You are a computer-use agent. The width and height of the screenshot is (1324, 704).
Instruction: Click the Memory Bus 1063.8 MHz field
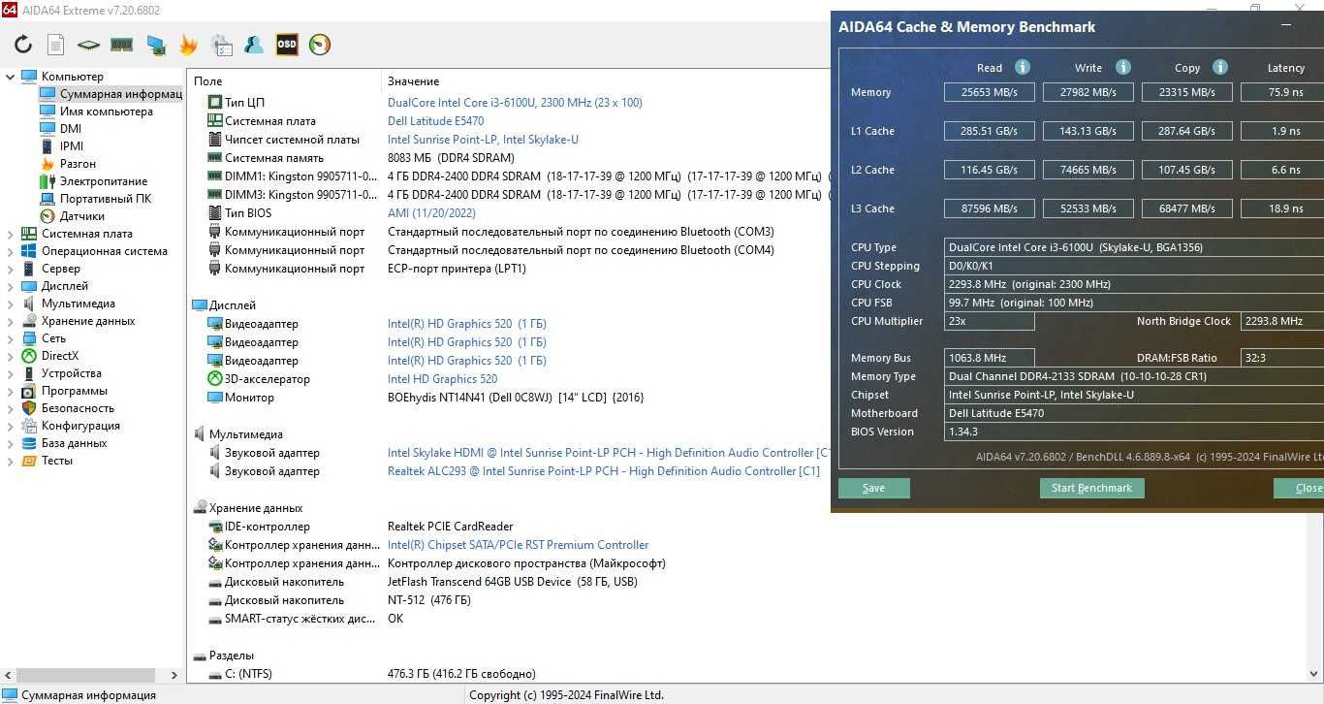pos(990,358)
